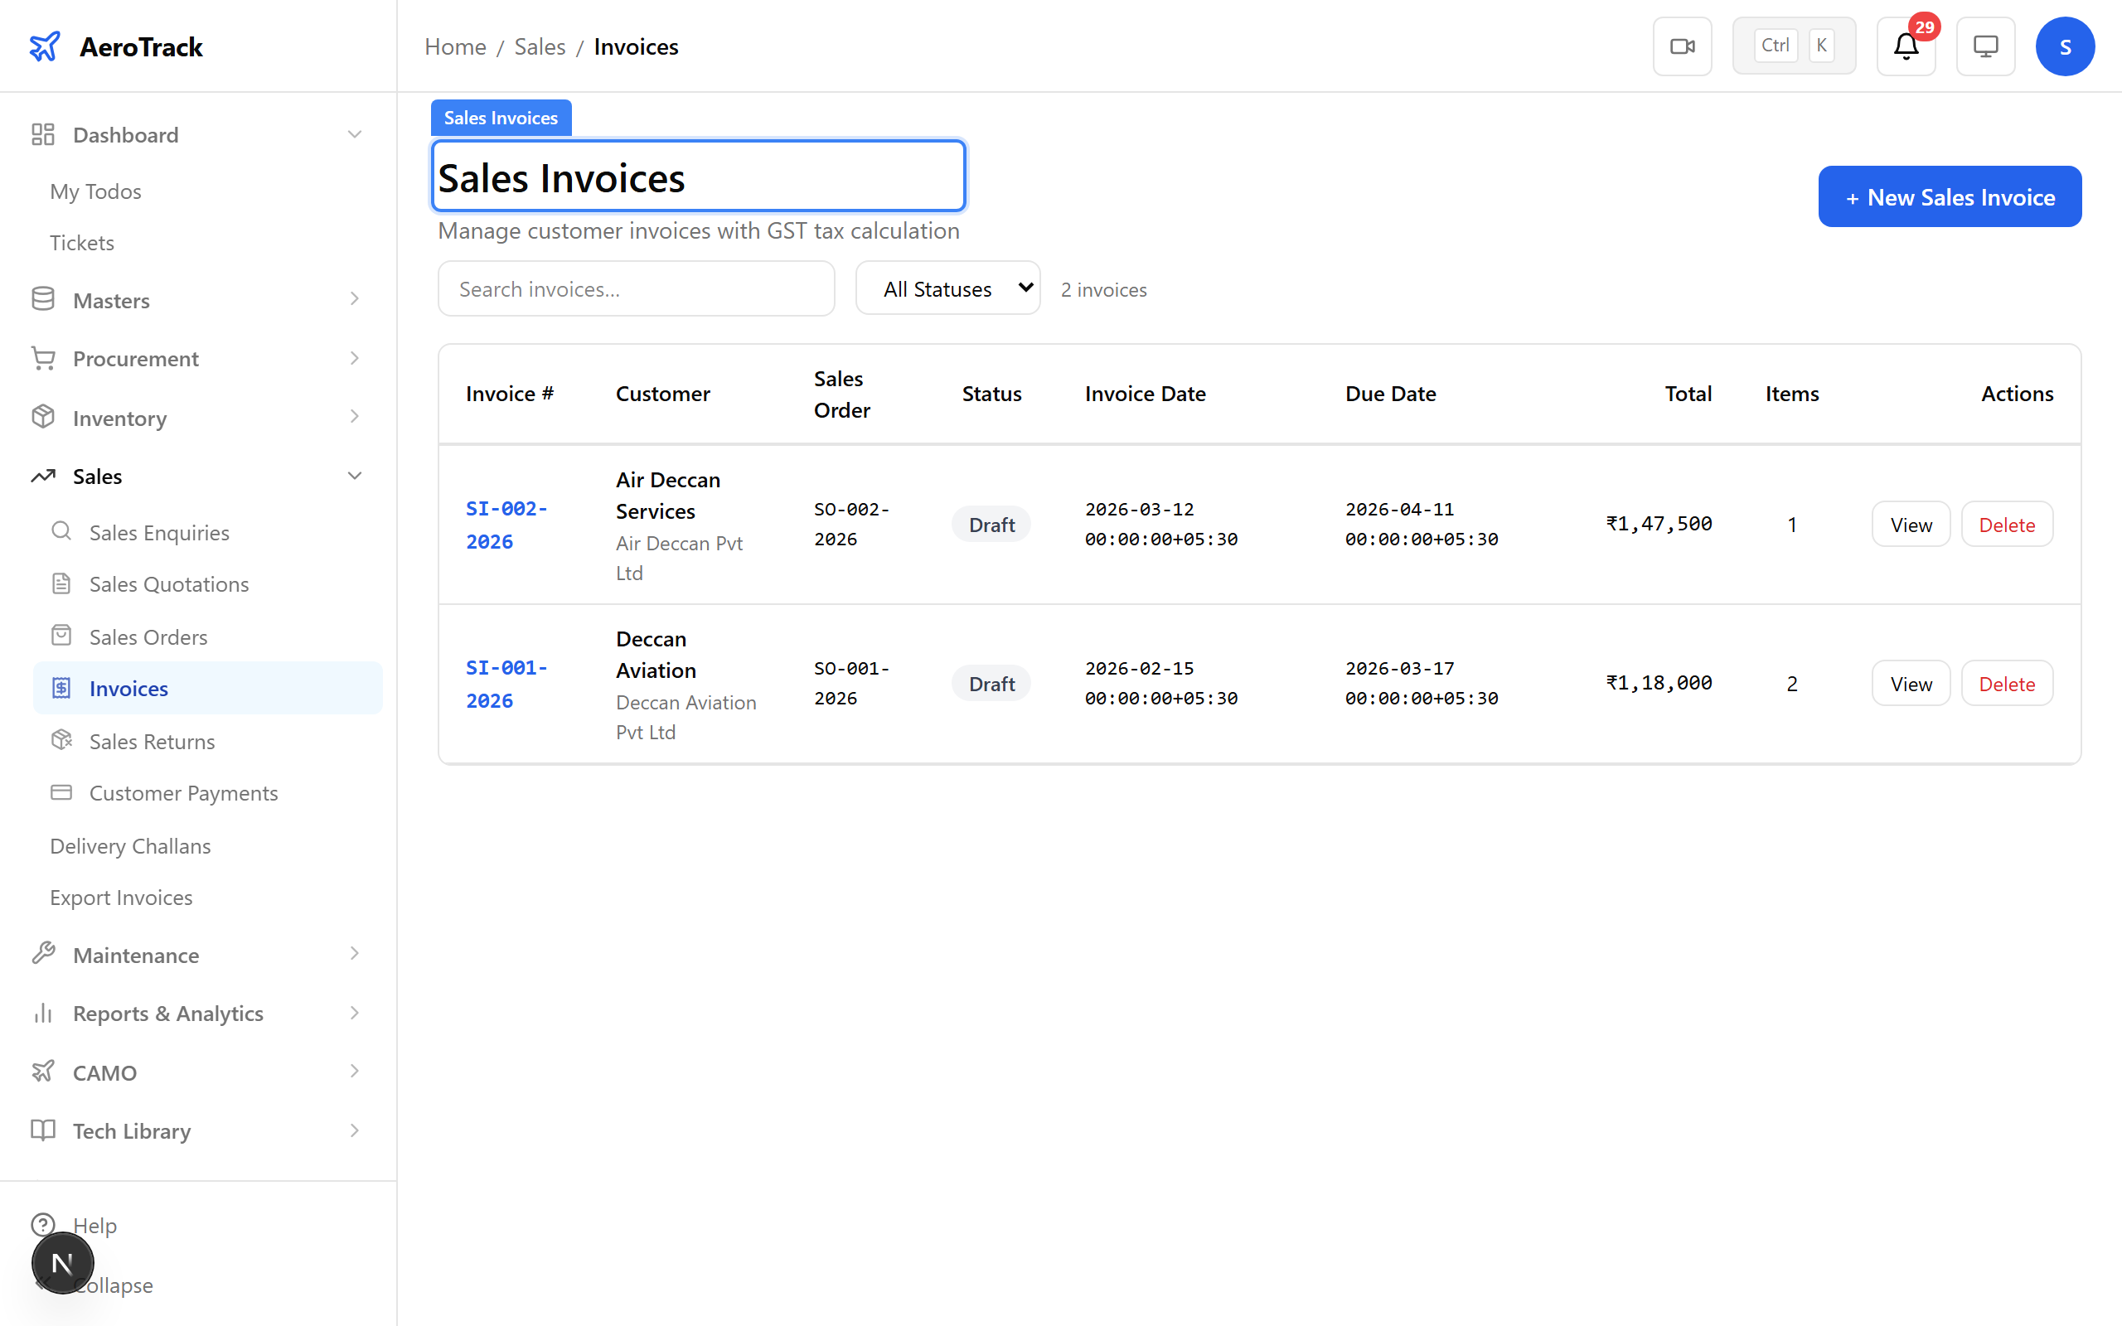Open the video meeting icon in header
The width and height of the screenshot is (2122, 1326).
pos(1682,46)
